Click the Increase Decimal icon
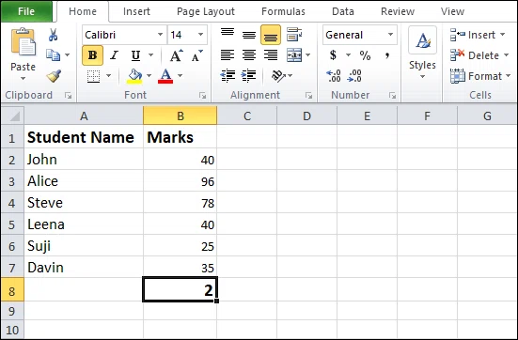Viewport: 518px width, 340px height. pos(334,76)
